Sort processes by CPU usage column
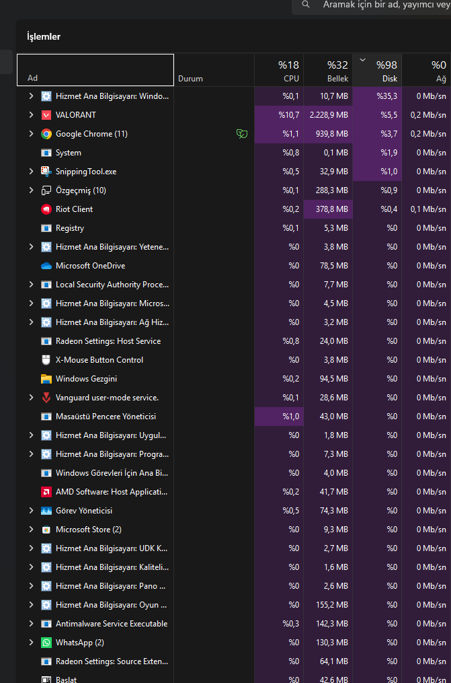451x683 pixels. pos(279,70)
